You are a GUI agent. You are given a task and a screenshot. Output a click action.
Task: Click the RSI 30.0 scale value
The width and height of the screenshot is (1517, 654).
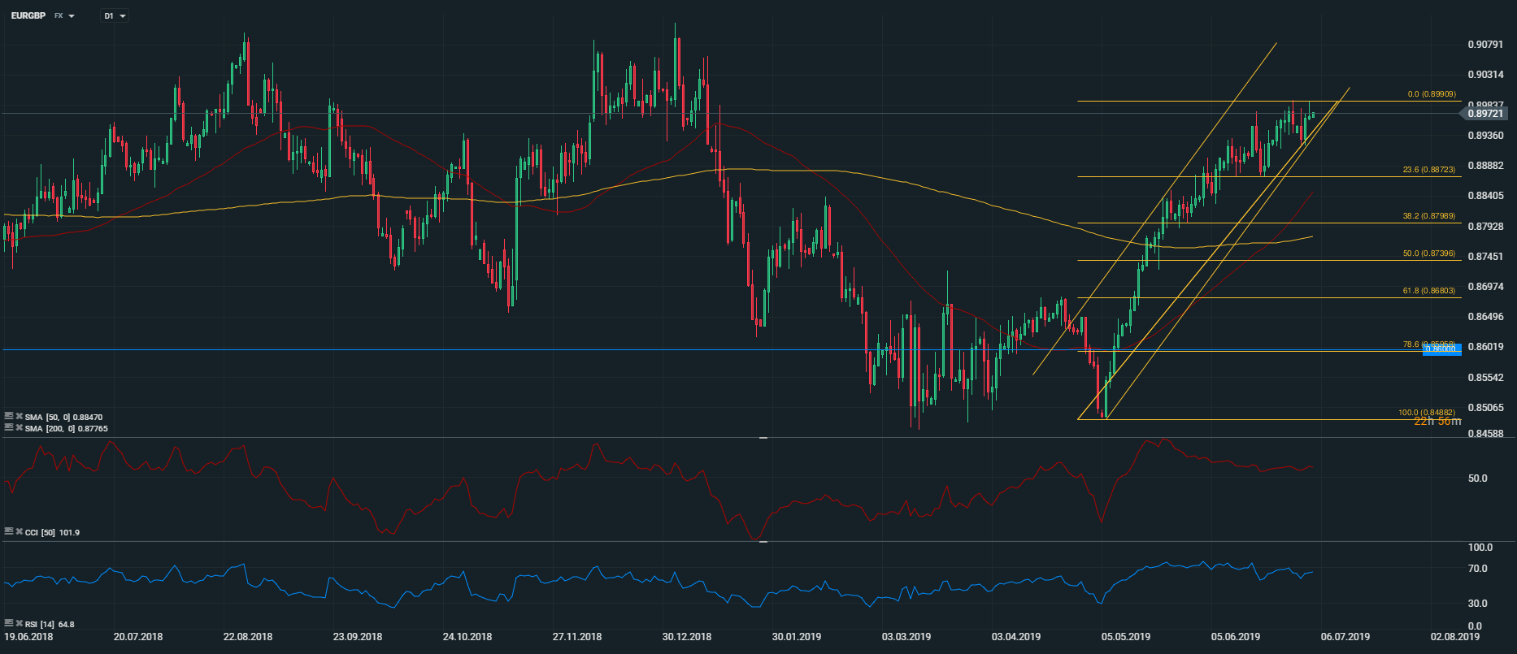pyautogui.click(x=1478, y=604)
